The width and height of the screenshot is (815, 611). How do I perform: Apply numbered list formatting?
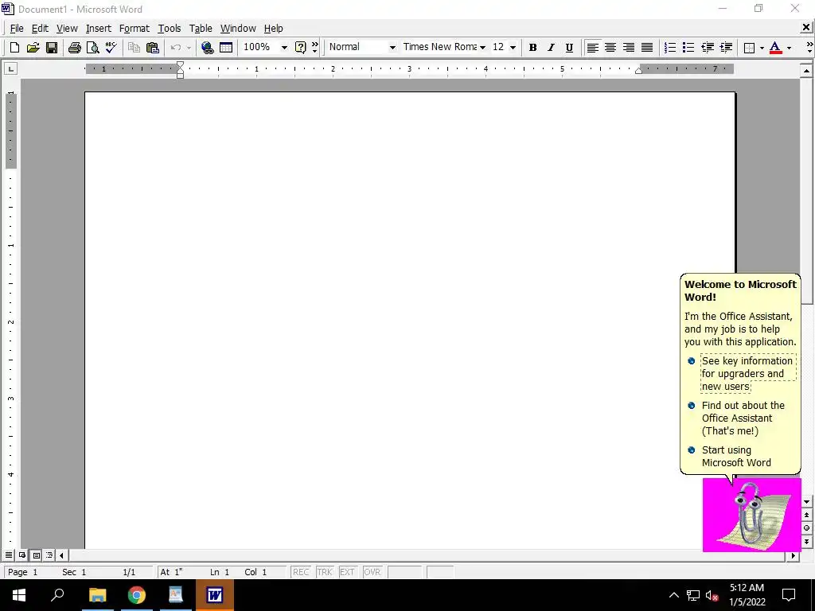pyautogui.click(x=670, y=48)
